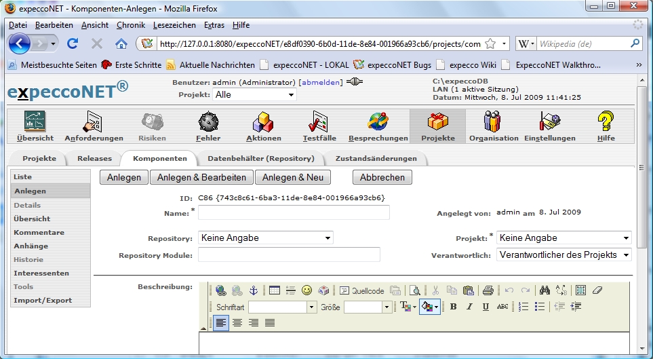Open the Übersicht overview module
The width and height of the screenshot is (653, 359).
[x=35, y=126]
